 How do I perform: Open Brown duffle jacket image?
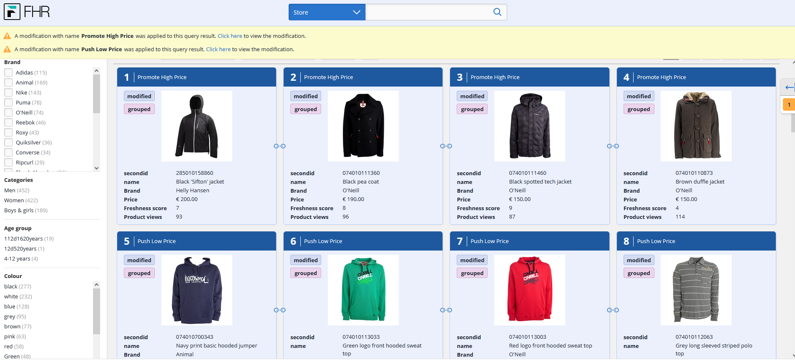(696, 126)
